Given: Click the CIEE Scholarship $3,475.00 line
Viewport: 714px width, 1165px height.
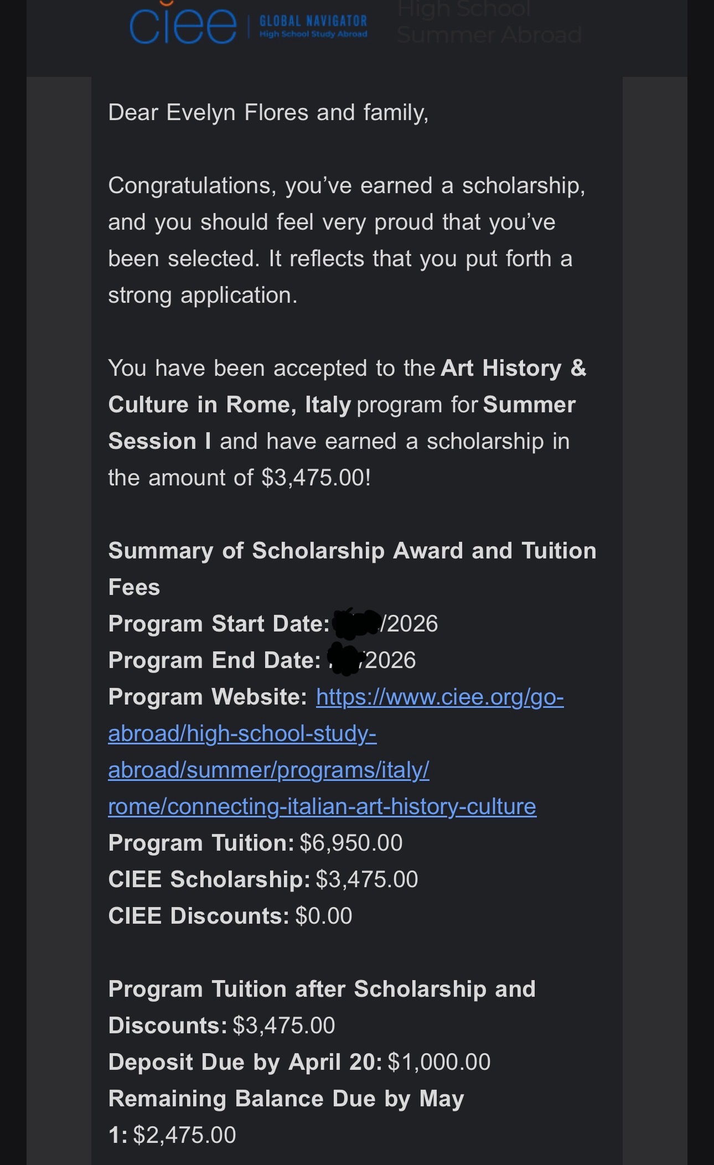Looking at the screenshot, I should [263, 879].
